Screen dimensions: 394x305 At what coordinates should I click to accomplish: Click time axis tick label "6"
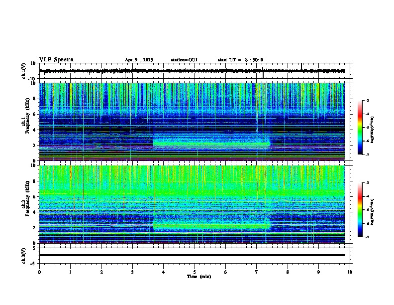(226, 272)
